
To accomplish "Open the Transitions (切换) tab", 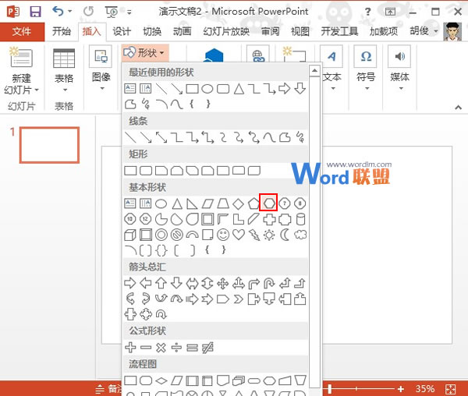I will pyautogui.click(x=152, y=31).
